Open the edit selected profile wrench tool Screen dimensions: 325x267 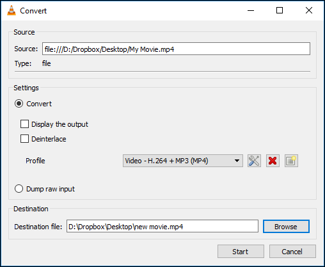pyautogui.click(x=254, y=161)
